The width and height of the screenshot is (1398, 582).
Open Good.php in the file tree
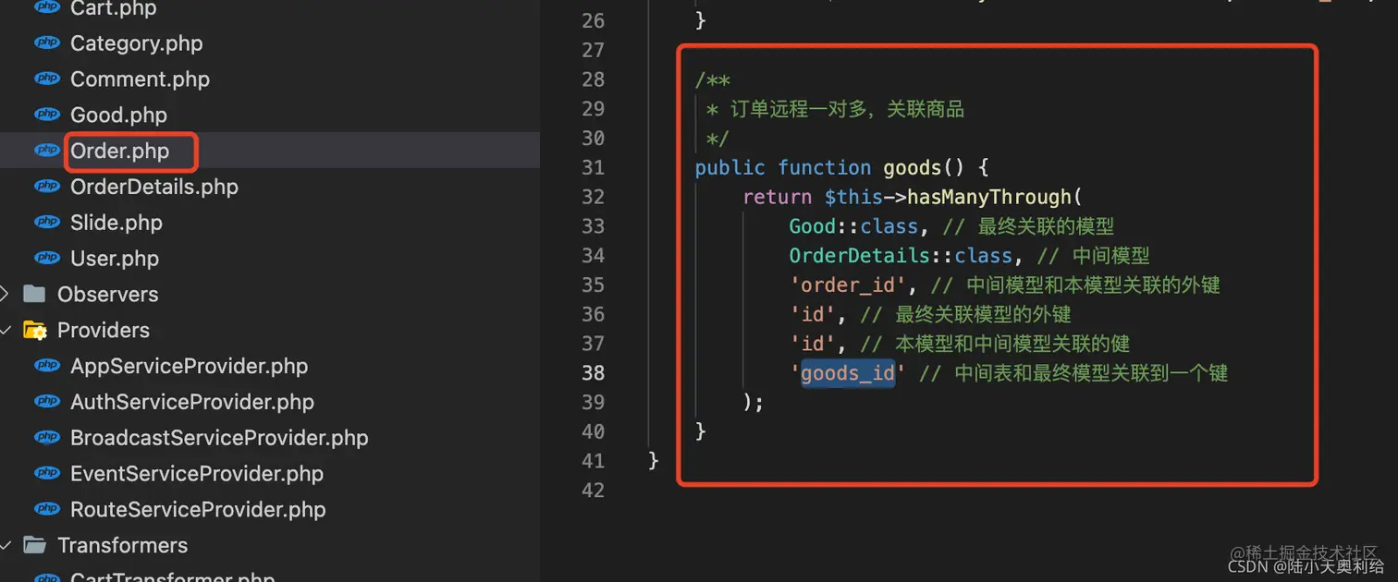(118, 115)
